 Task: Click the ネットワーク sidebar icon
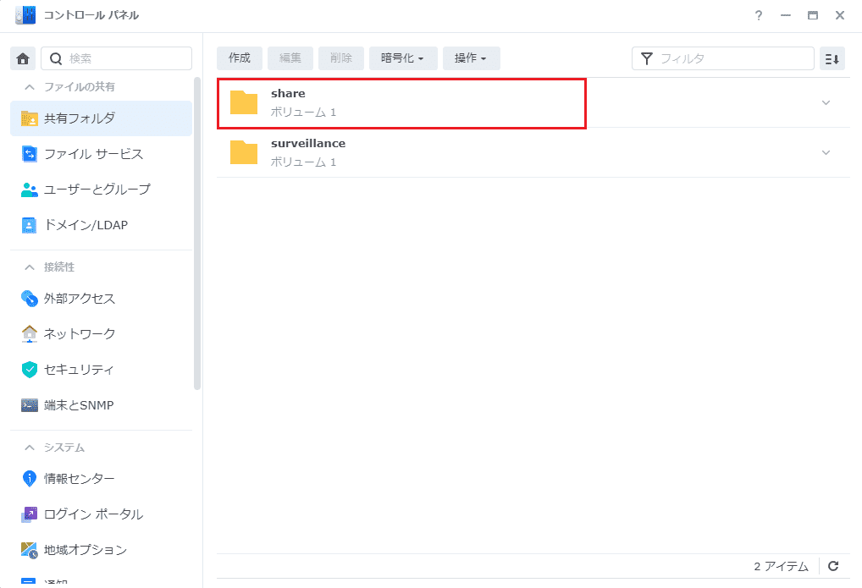click(x=29, y=333)
